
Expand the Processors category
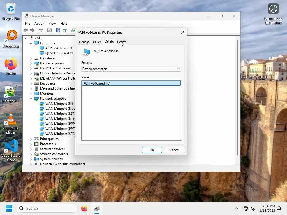31,144
